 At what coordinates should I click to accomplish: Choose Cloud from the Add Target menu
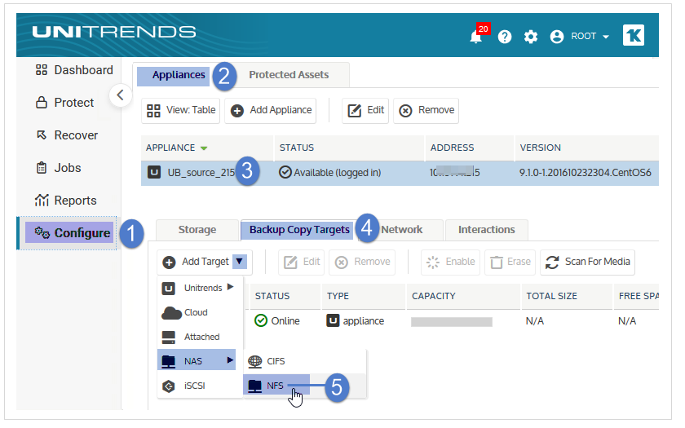[x=200, y=313]
